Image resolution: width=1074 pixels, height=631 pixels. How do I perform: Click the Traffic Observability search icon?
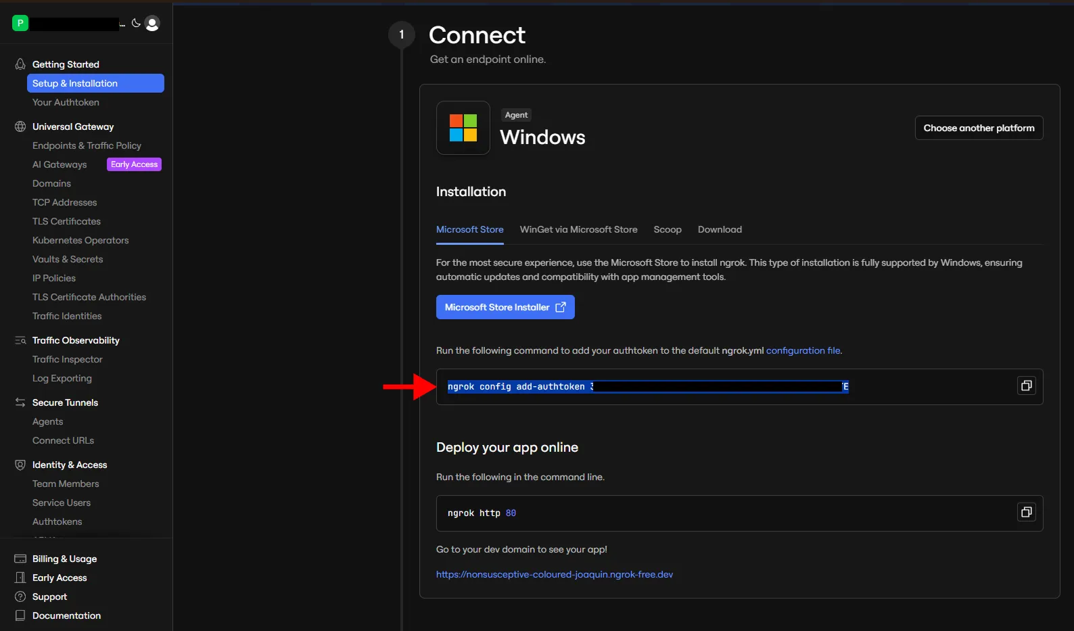coord(20,340)
